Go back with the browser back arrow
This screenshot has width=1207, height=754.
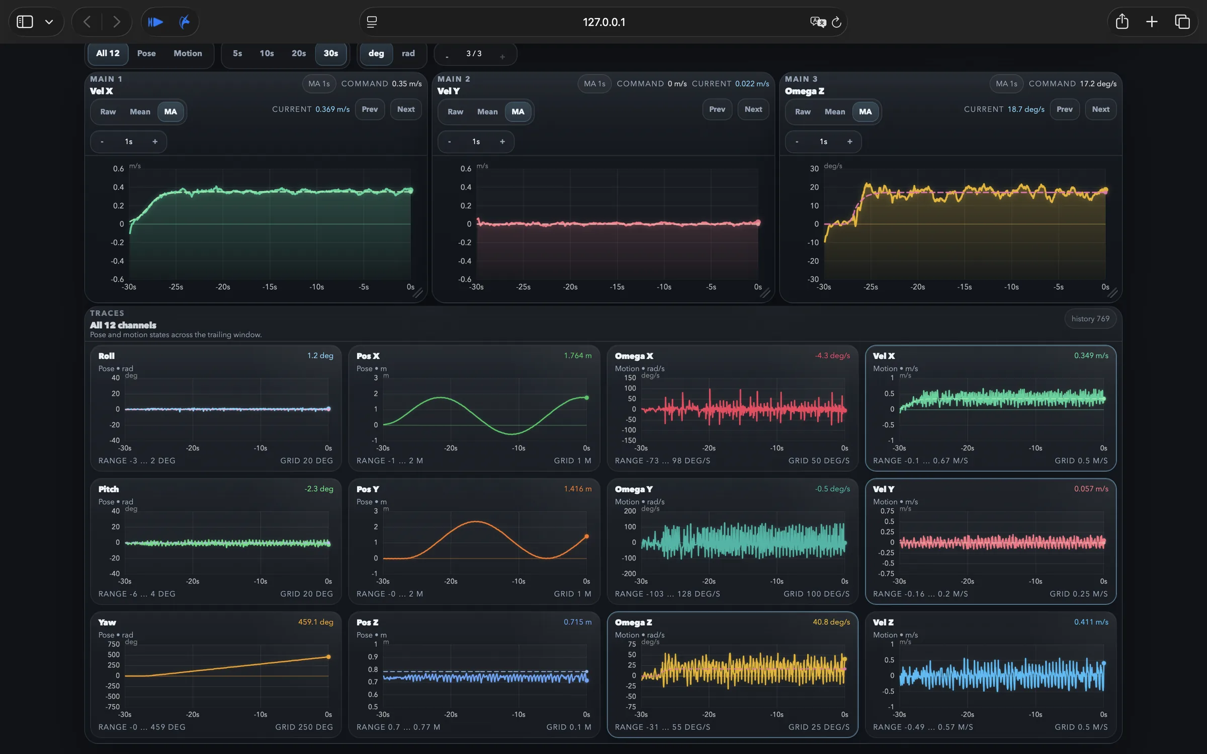pos(87,22)
